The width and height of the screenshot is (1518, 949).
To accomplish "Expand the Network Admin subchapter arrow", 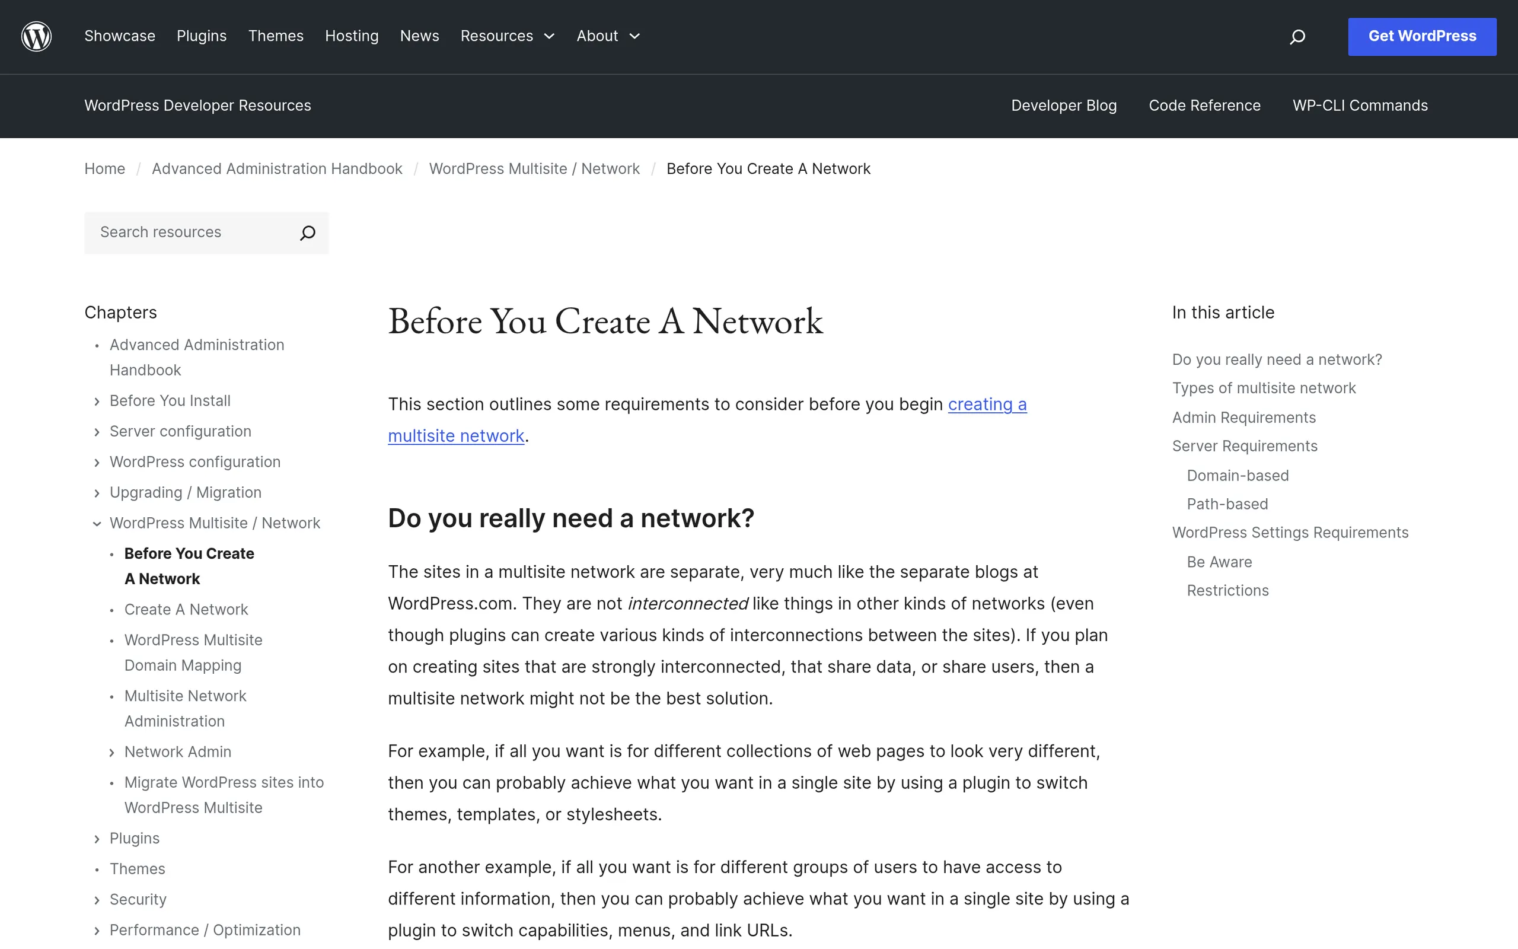I will click(x=111, y=752).
